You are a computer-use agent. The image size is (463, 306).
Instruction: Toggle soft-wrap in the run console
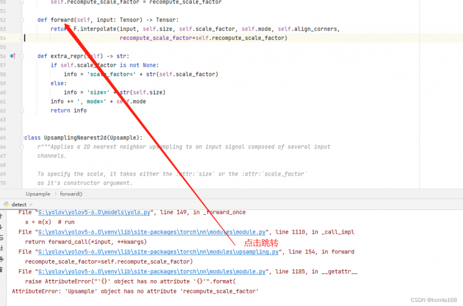click(2, 238)
